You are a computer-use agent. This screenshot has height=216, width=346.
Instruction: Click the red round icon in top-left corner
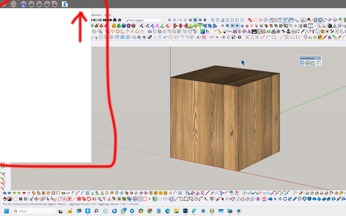pos(4,4)
